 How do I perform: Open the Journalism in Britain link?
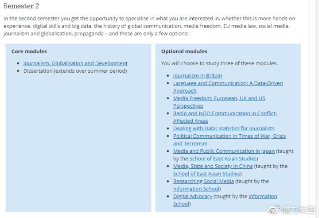[x=197, y=76]
